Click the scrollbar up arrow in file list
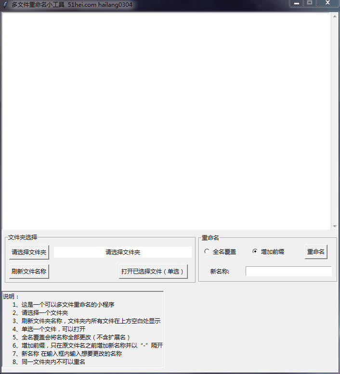 coord(335,16)
